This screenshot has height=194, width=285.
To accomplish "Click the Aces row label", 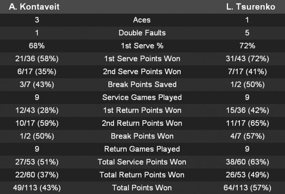I will (142, 20).
